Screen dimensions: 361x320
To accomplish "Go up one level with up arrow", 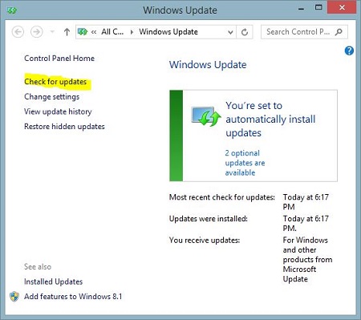I will point(67,32).
